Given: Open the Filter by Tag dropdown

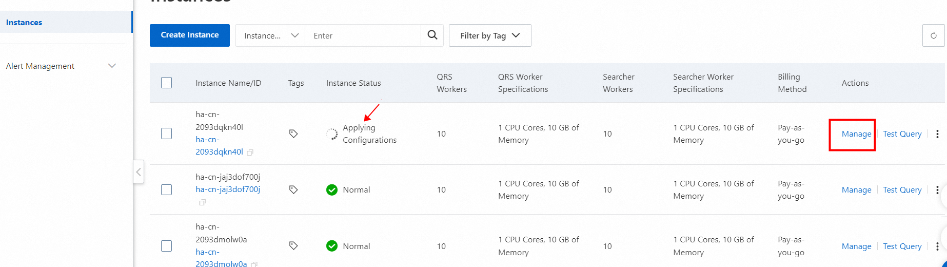Looking at the screenshot, I should click(490, 35).
